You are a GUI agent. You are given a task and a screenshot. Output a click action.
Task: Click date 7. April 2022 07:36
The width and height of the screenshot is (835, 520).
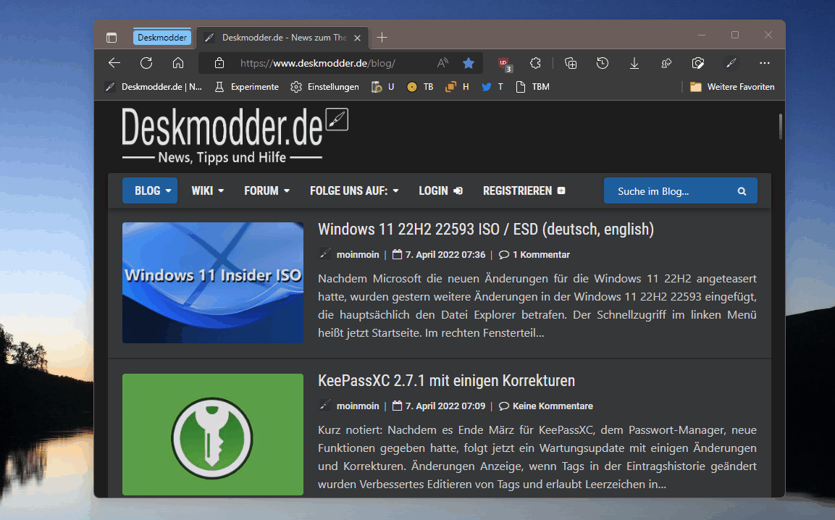pyautogui.click(x=445, y=255)
